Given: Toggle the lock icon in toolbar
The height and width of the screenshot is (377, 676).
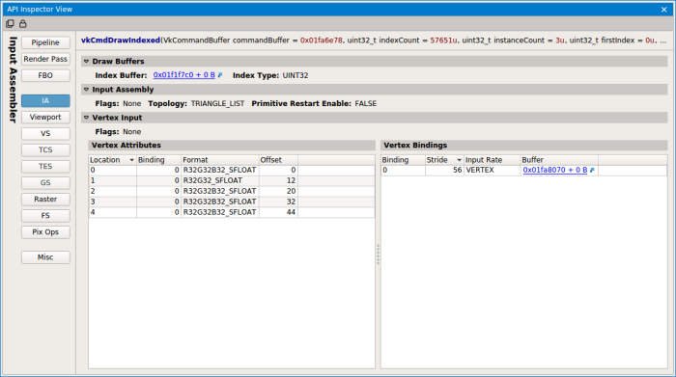Looking at the screenshot, I should pyautogui.click(x=23, y=24).
